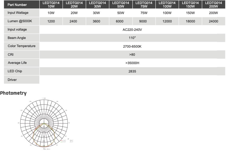Click the 'LED Chip' row label

tap(21, 71)
